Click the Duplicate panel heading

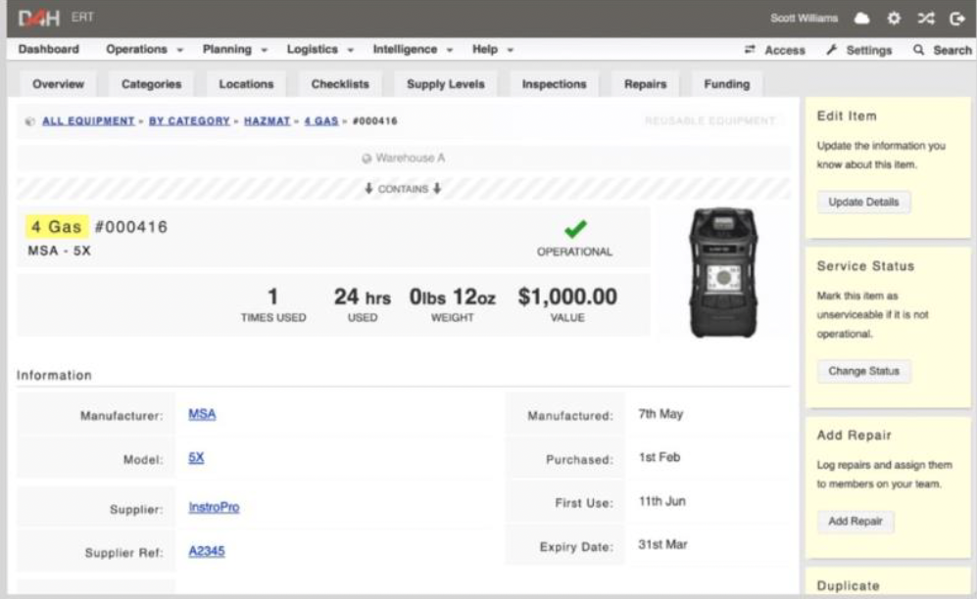coord(848,586)
